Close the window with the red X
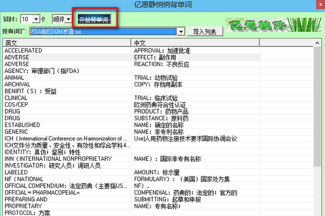This screenshot has width=325, height=216. pos(321,4)
